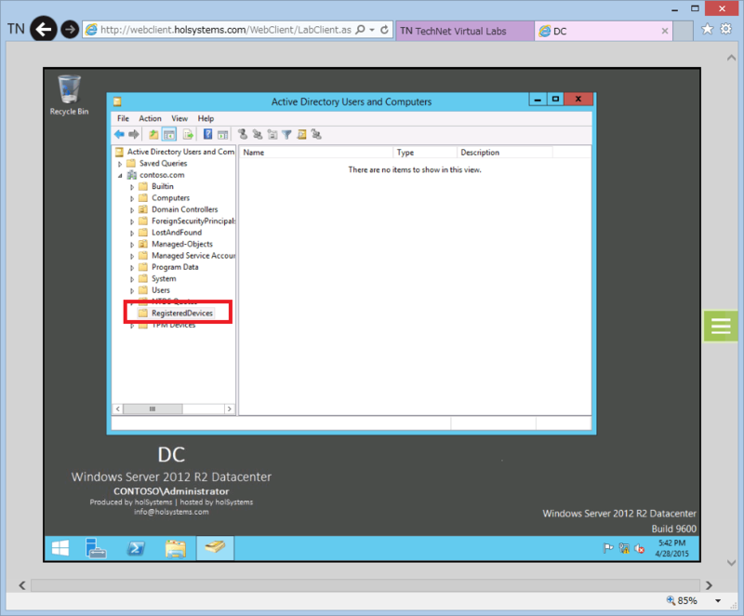Select the Program Data container
The width and height of the screenshot is (744, 616).
click(175, 267)
